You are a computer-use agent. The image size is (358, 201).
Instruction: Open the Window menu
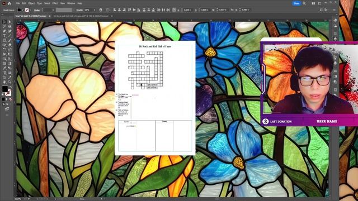(x=71, y=3)
